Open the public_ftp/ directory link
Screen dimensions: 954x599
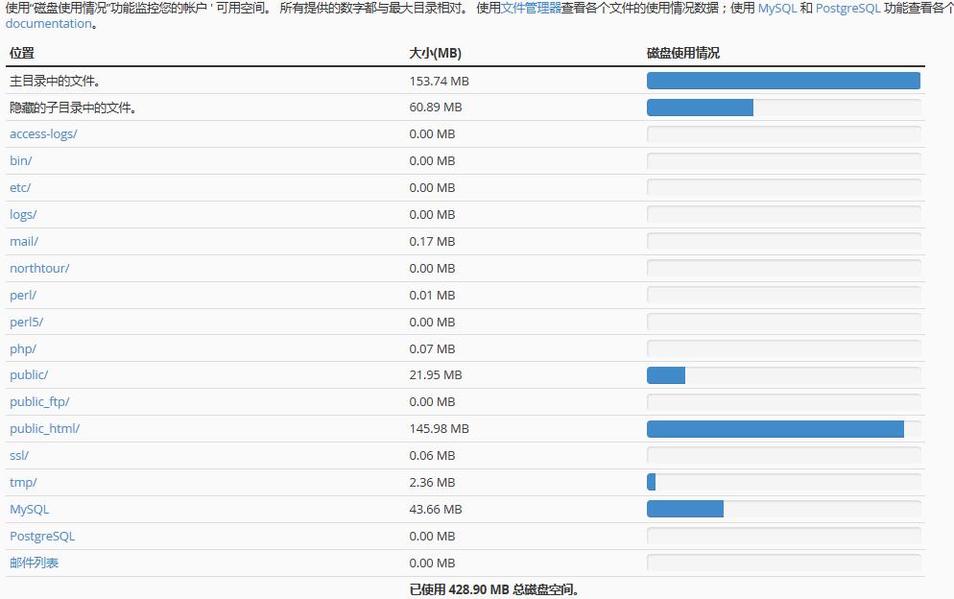39,401
